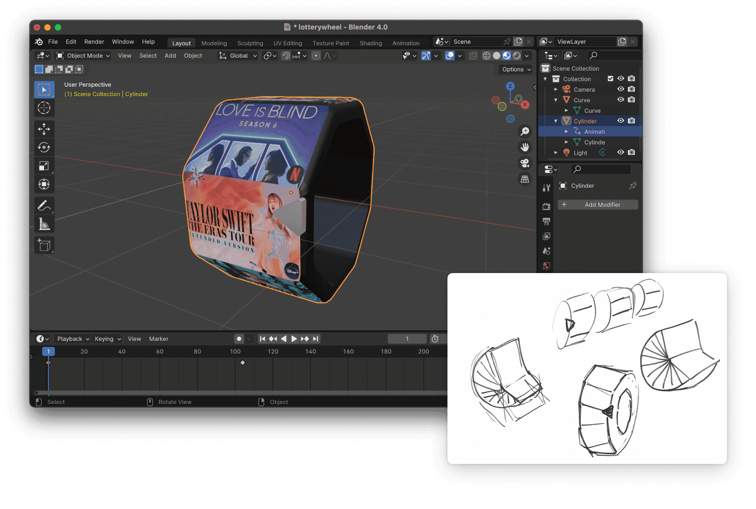Hide the Cylinder object in viewport
Screen dimensions: 756x509
coord(621,121)
